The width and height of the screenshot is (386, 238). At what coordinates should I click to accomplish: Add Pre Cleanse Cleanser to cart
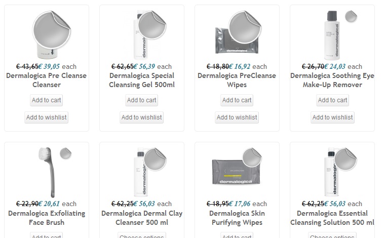(x=47, y=100)
